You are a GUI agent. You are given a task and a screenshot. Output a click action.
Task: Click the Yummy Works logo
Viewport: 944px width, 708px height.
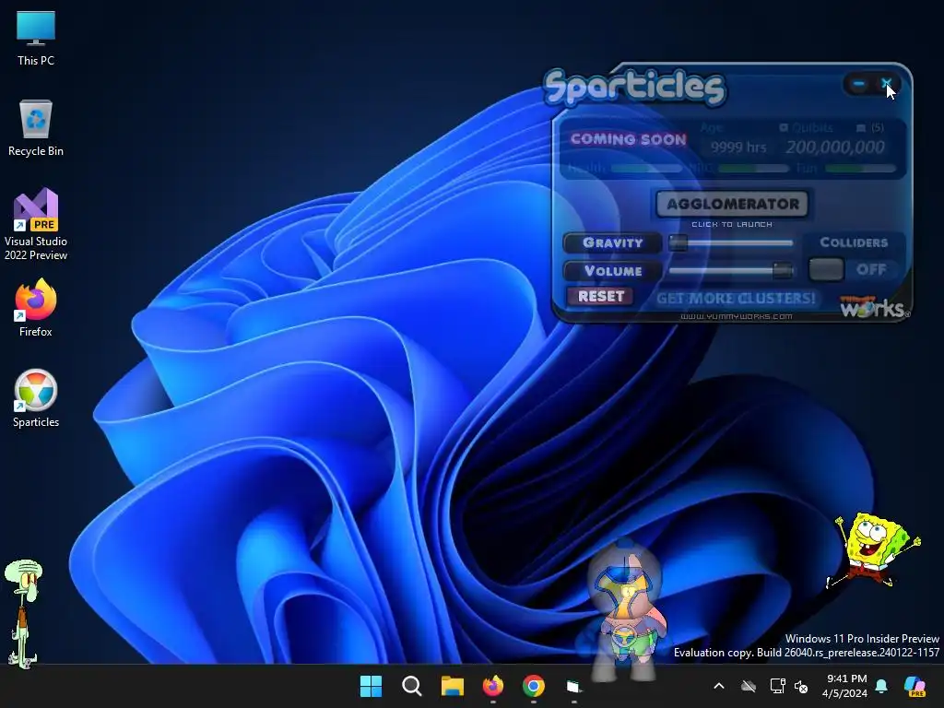pos(875,306)
